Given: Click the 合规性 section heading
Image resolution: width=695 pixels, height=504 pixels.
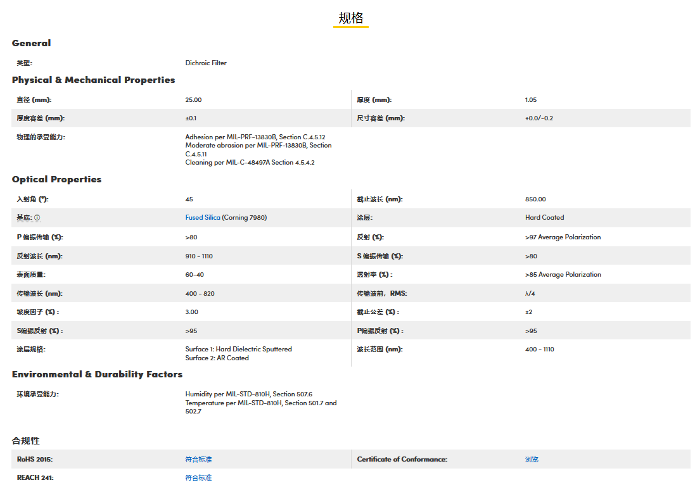Looking at the screenshot, I should coord(26,441).
